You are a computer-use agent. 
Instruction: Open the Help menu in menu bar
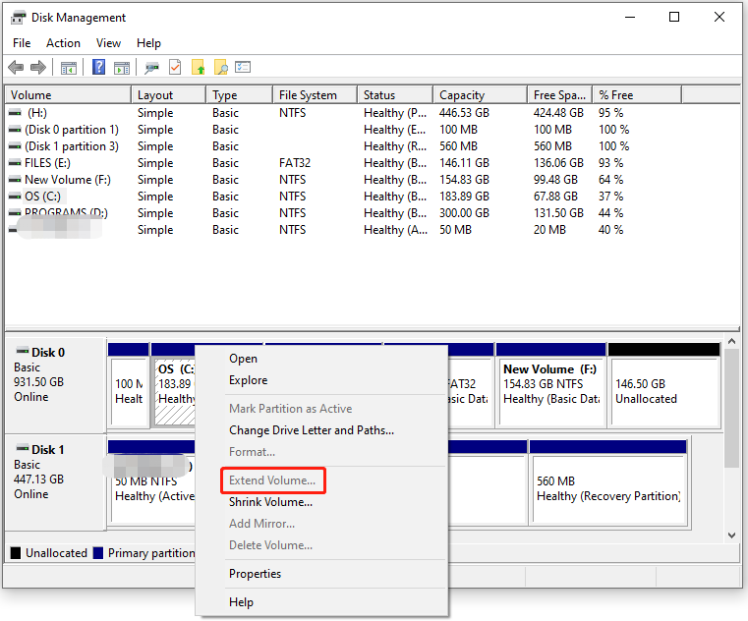(x=148, y=43)
